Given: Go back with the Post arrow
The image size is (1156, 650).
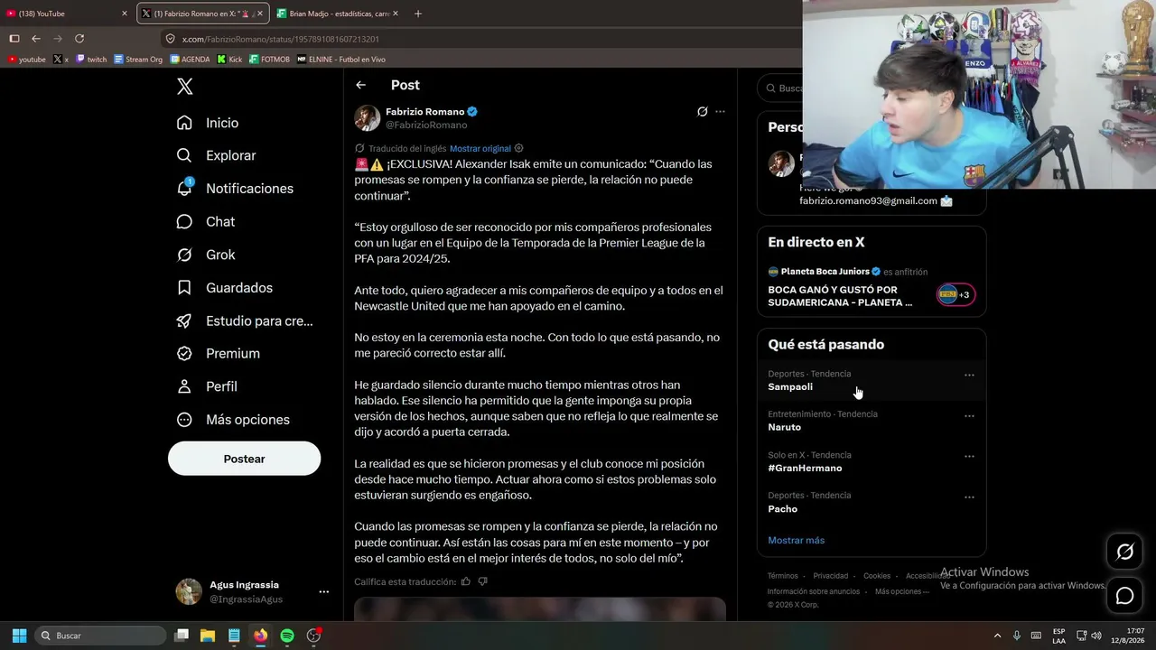Looking at the screenshot, I should coord(360,85).
